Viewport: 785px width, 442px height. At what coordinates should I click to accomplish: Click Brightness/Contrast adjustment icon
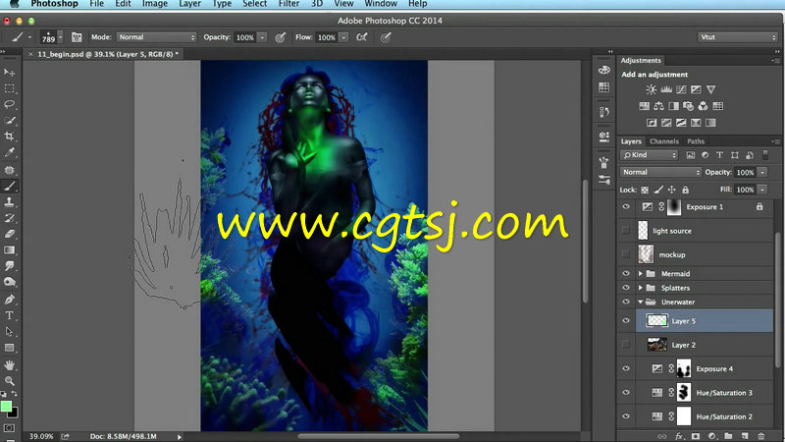(651, 89)
